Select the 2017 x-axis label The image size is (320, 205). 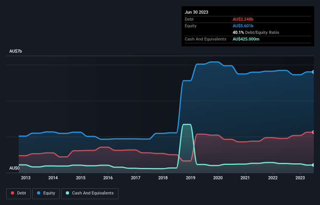136,178
